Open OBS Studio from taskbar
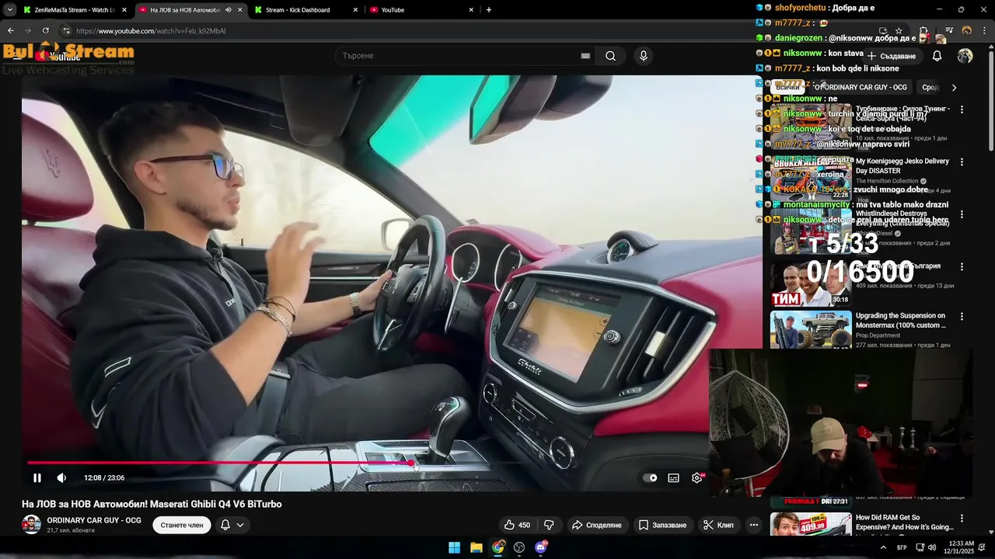 (519, 547)
